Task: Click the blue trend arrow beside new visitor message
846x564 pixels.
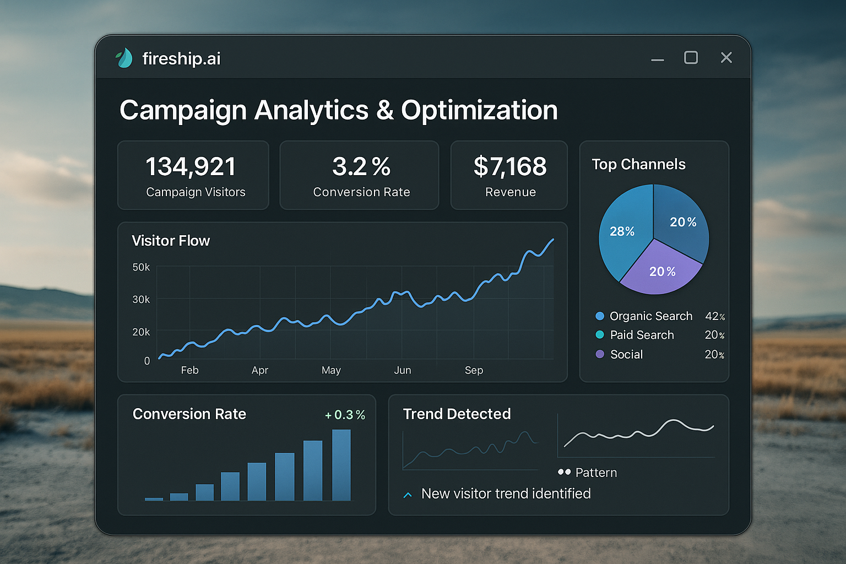Action: click(408, 494)
